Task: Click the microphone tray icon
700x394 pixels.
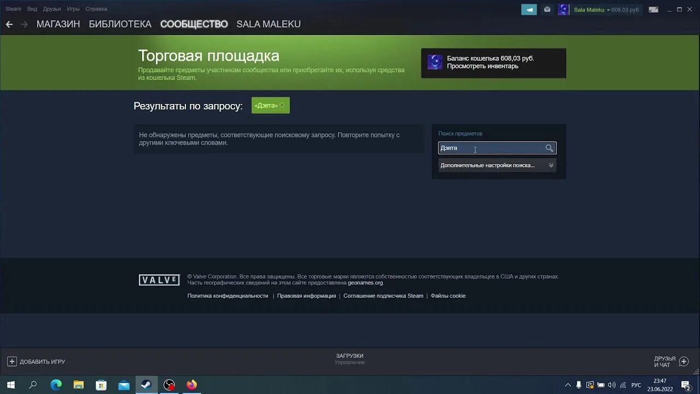Action: click(579, 385)
